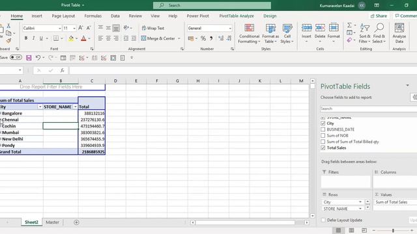Open the City column filter dropdown
This screenshot has height=234, width=417.
pyautogui.click(x=40, y=107)
